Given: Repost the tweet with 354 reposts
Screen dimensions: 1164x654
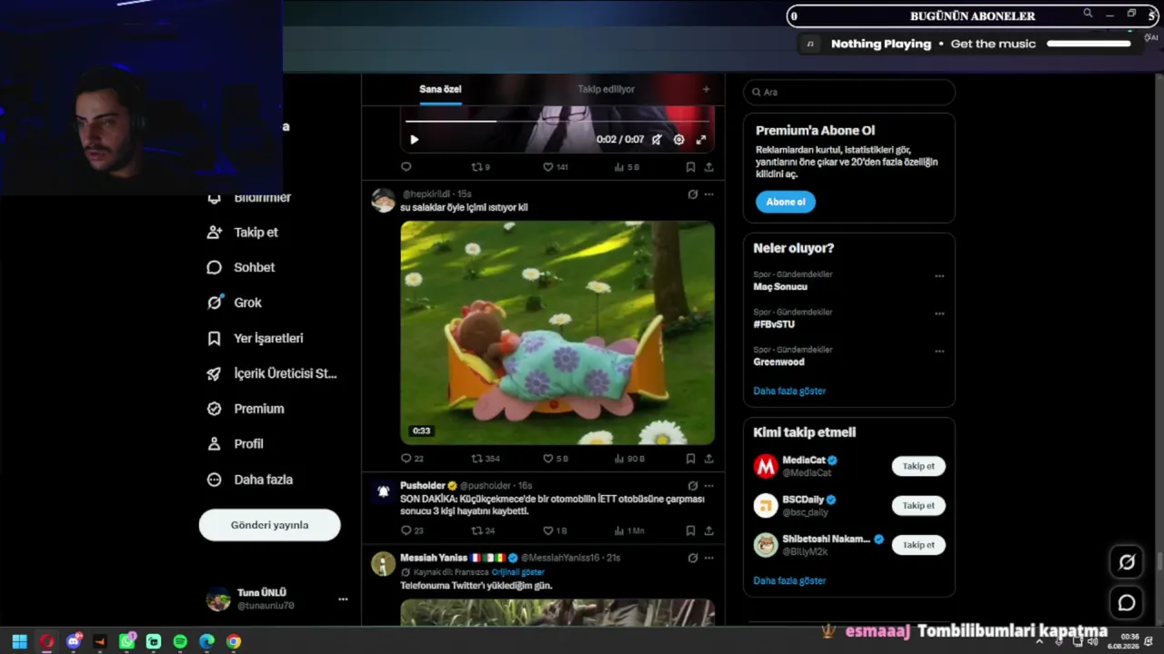Looking at the screenshot, I should [486, 459].
